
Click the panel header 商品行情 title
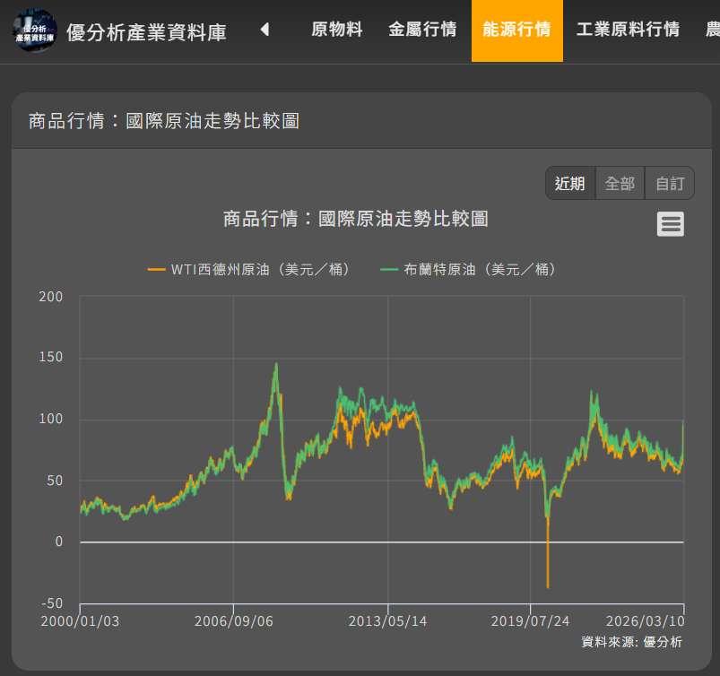[164, 120]
